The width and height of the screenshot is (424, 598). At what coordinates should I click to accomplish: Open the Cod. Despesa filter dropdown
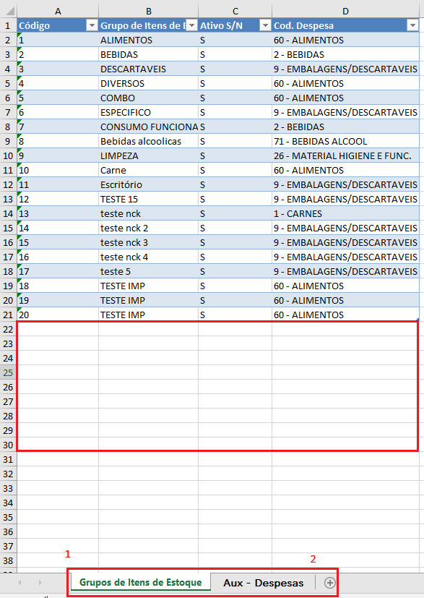coord(412,25)
